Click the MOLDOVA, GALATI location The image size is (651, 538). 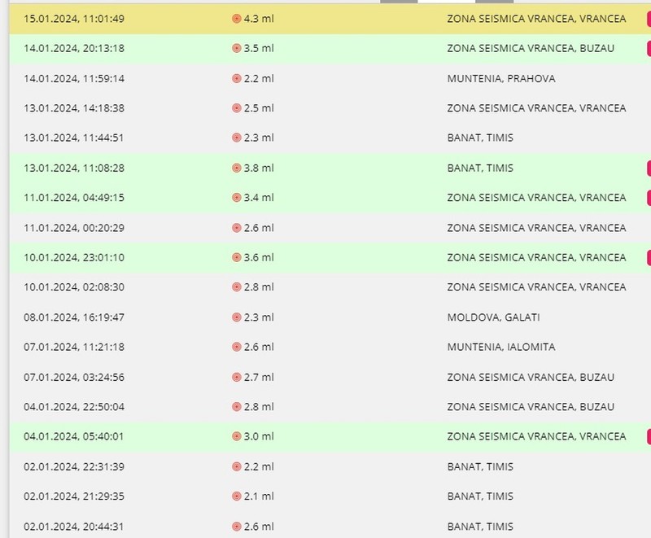pos(494,317)
